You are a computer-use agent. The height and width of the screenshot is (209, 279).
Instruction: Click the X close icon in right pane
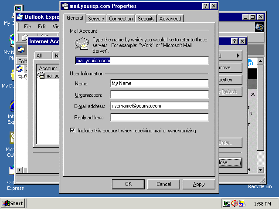coord(253,94)
